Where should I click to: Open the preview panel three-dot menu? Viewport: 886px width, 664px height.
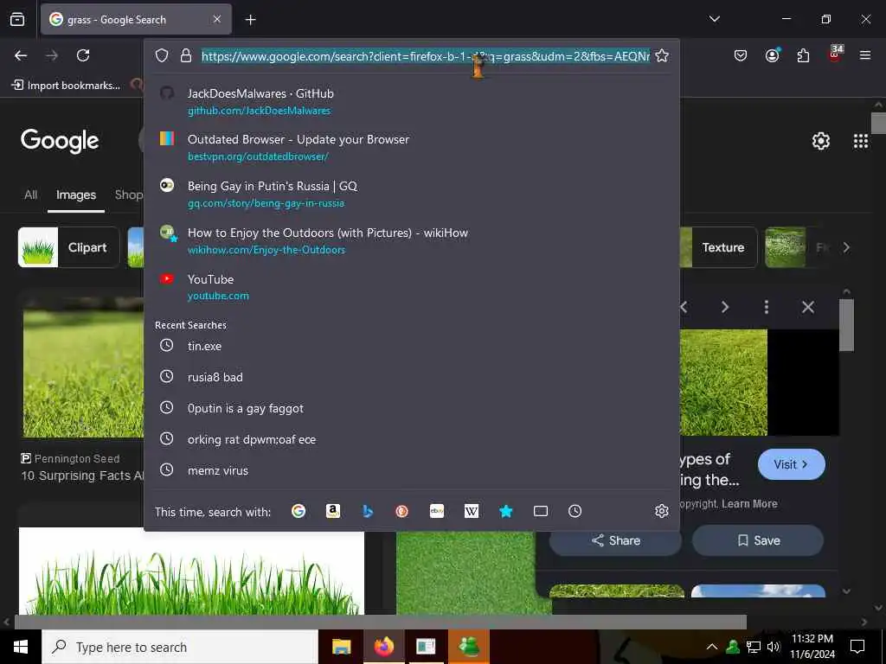(767, 307)
